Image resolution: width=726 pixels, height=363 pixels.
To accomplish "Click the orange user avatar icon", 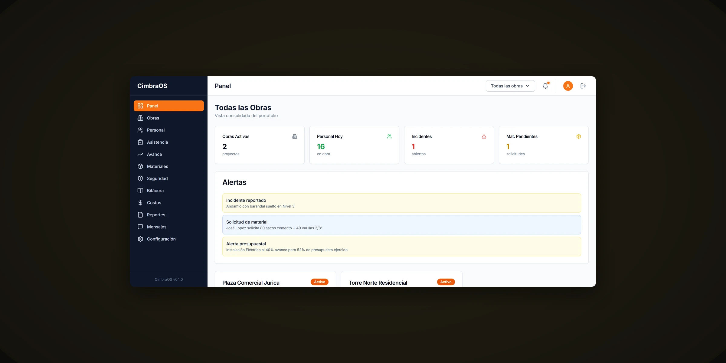I will click(568, 86).
